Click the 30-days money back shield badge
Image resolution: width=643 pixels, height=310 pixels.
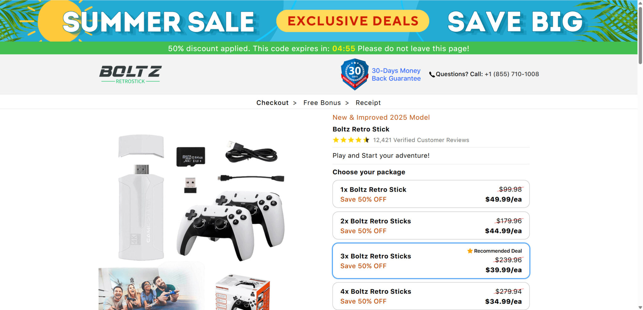coord(354,74)
